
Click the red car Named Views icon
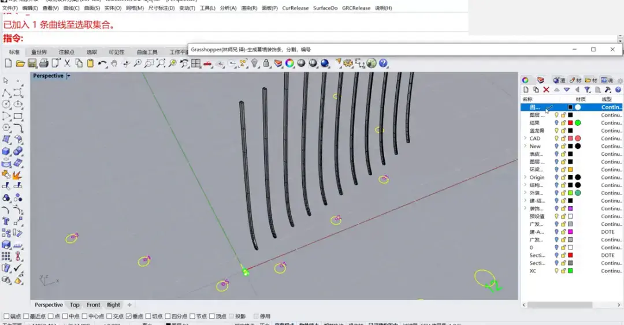(x=208, y=63)
